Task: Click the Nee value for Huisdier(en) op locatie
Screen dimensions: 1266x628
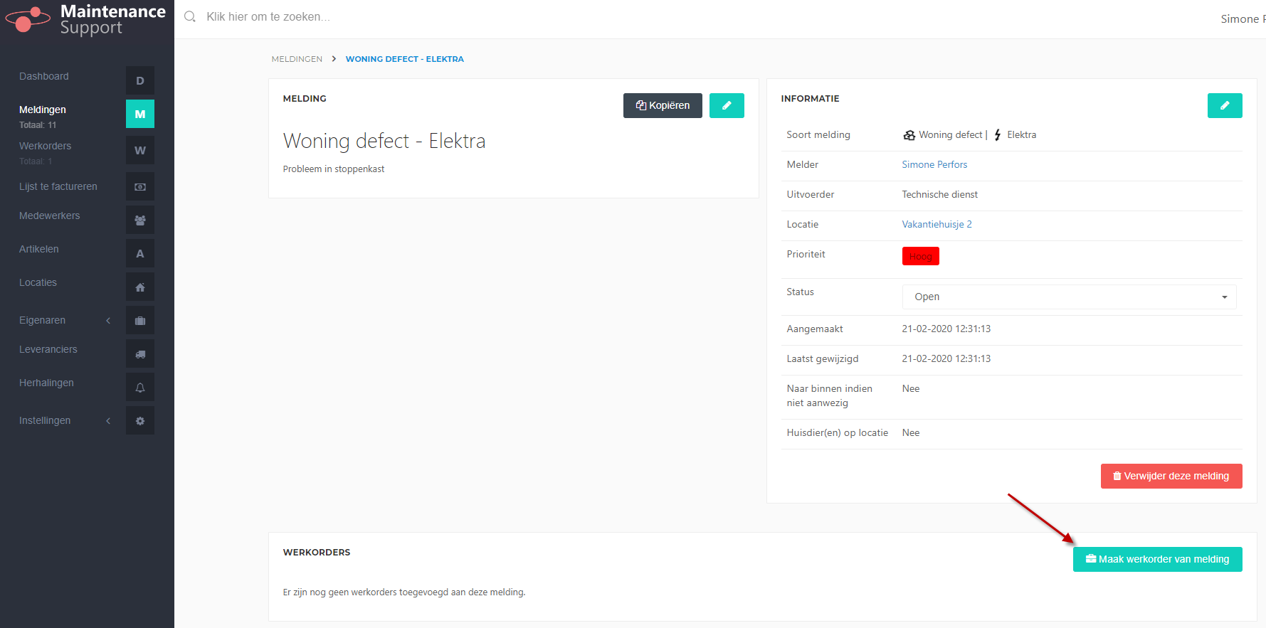Action: click(911, 432)
